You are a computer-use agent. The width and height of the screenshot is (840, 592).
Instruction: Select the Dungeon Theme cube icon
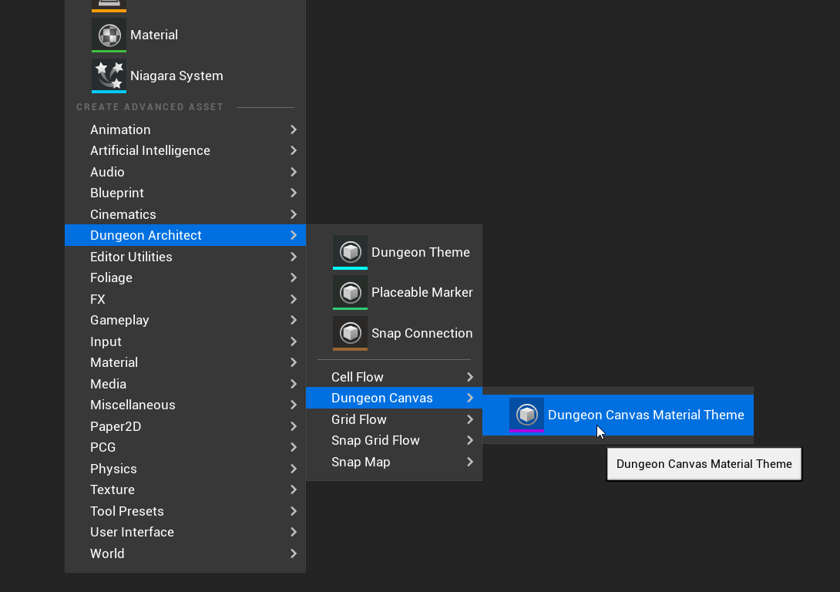pyautogui.click(x=350, y=252)
